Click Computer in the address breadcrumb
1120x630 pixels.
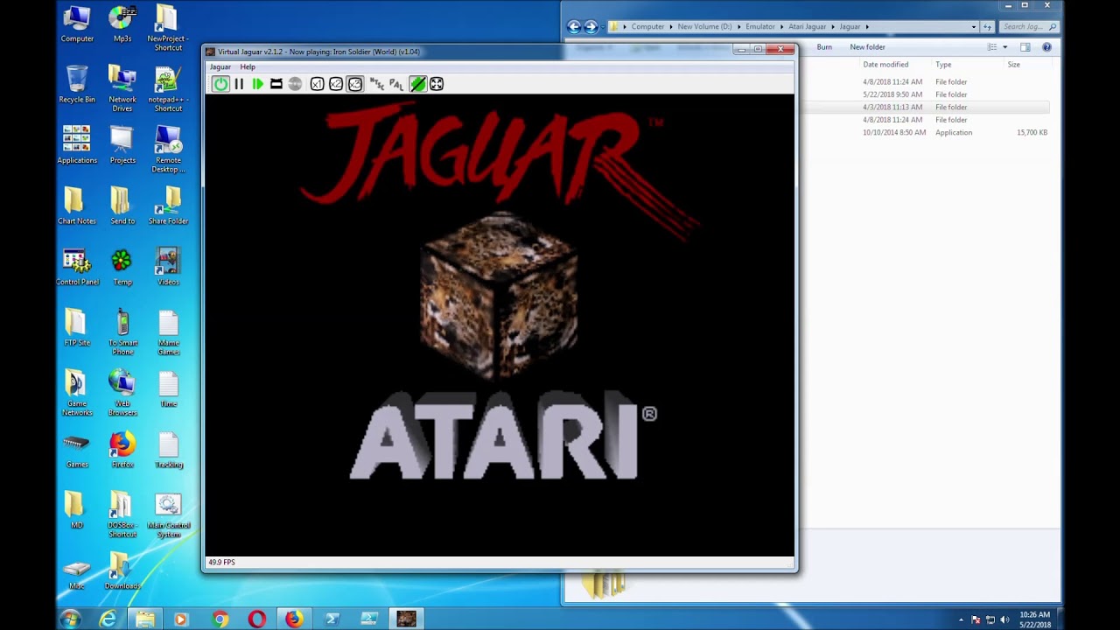[647, 27]
